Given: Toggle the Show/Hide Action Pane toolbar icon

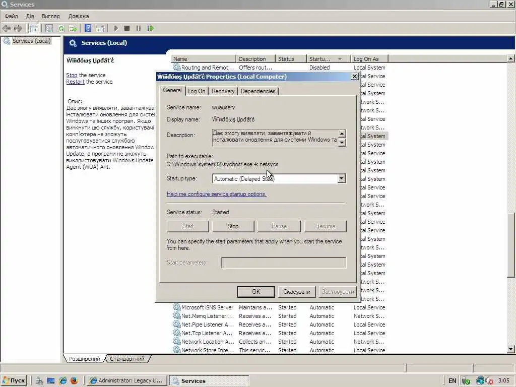Looking at the screenshot, I should pyautogui.click(x=100, y=28).
